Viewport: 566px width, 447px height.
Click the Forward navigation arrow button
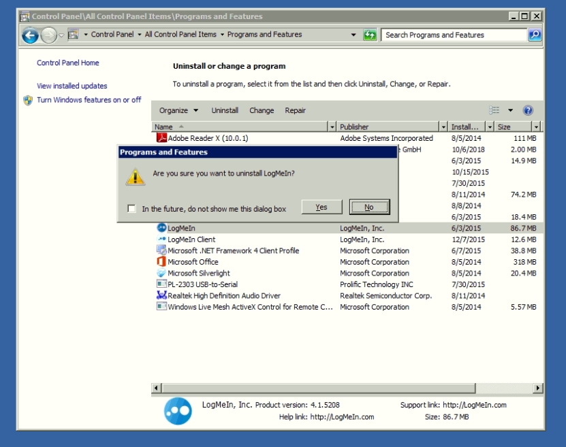[49, 35]
